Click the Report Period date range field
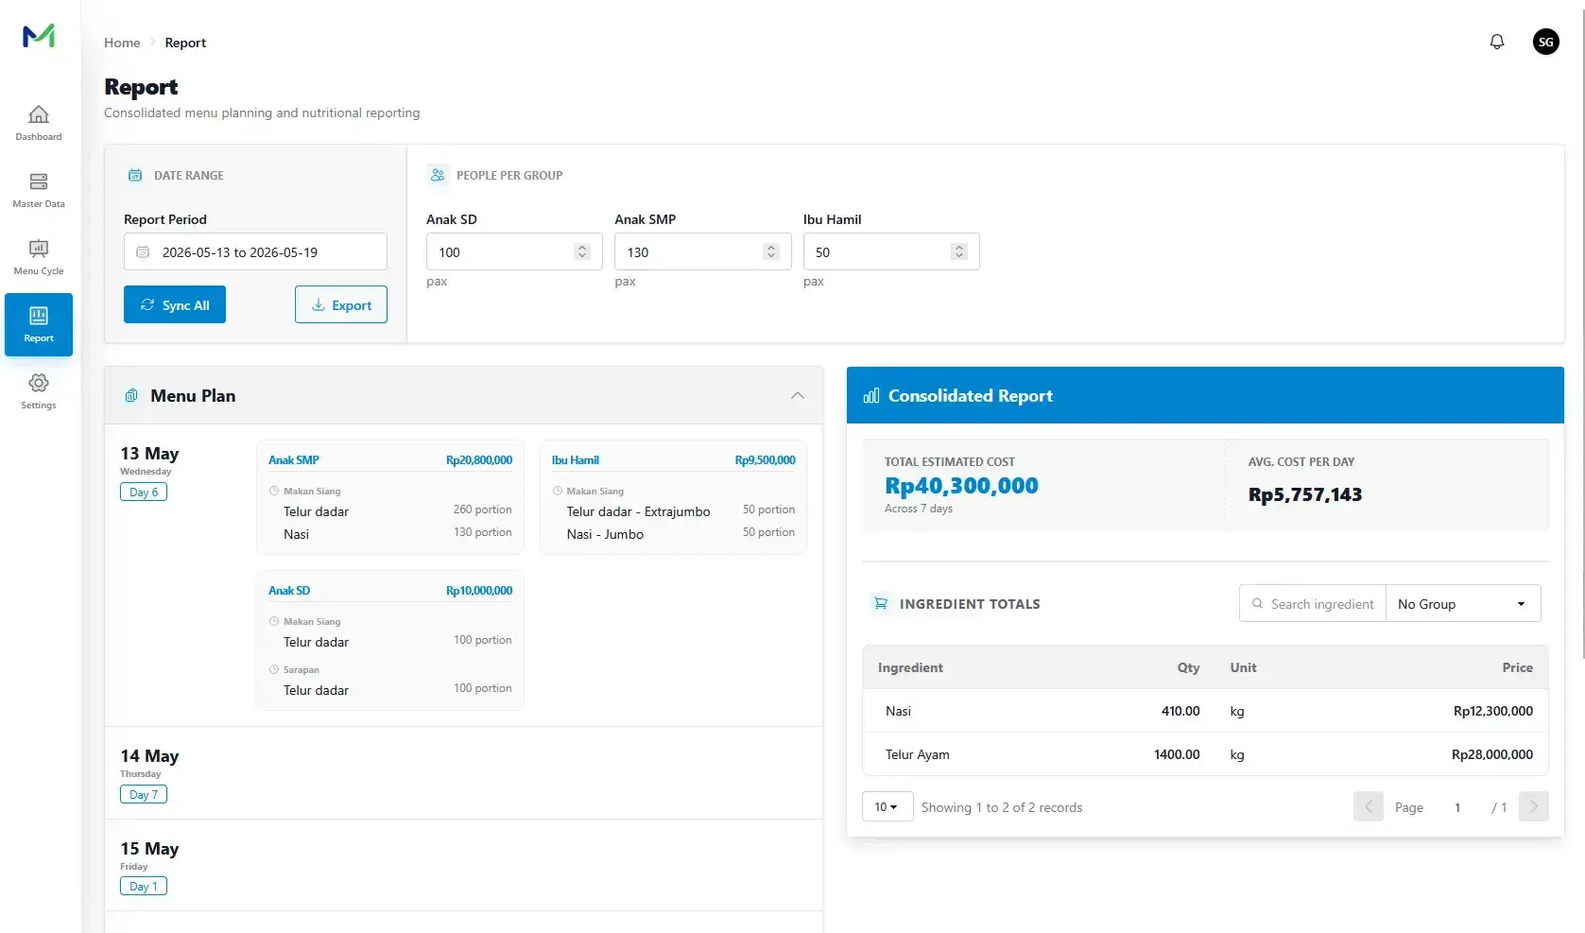 pyautogui.click(x=255, y=251)
